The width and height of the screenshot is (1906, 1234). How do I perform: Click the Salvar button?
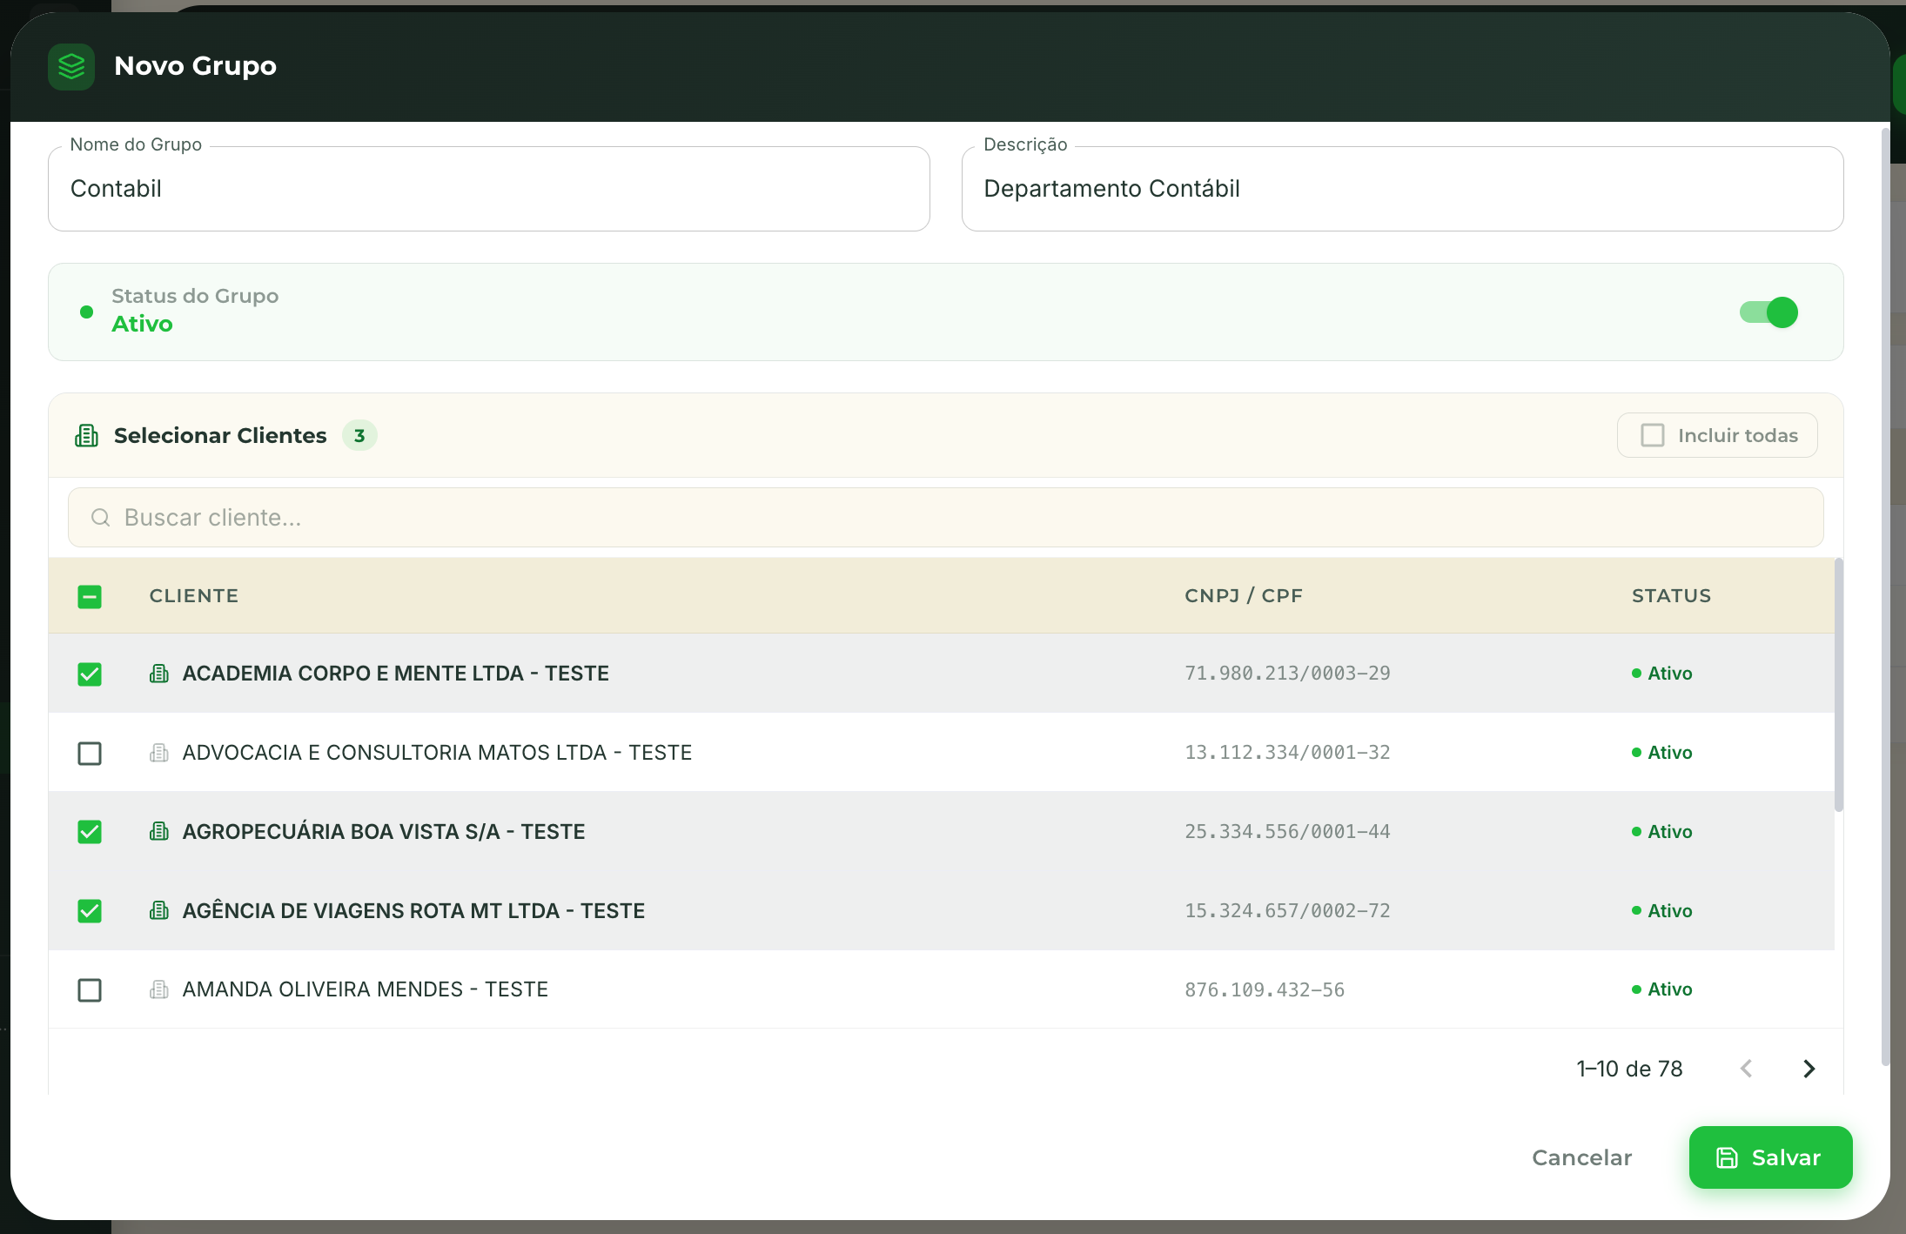click(1770, 1157)
